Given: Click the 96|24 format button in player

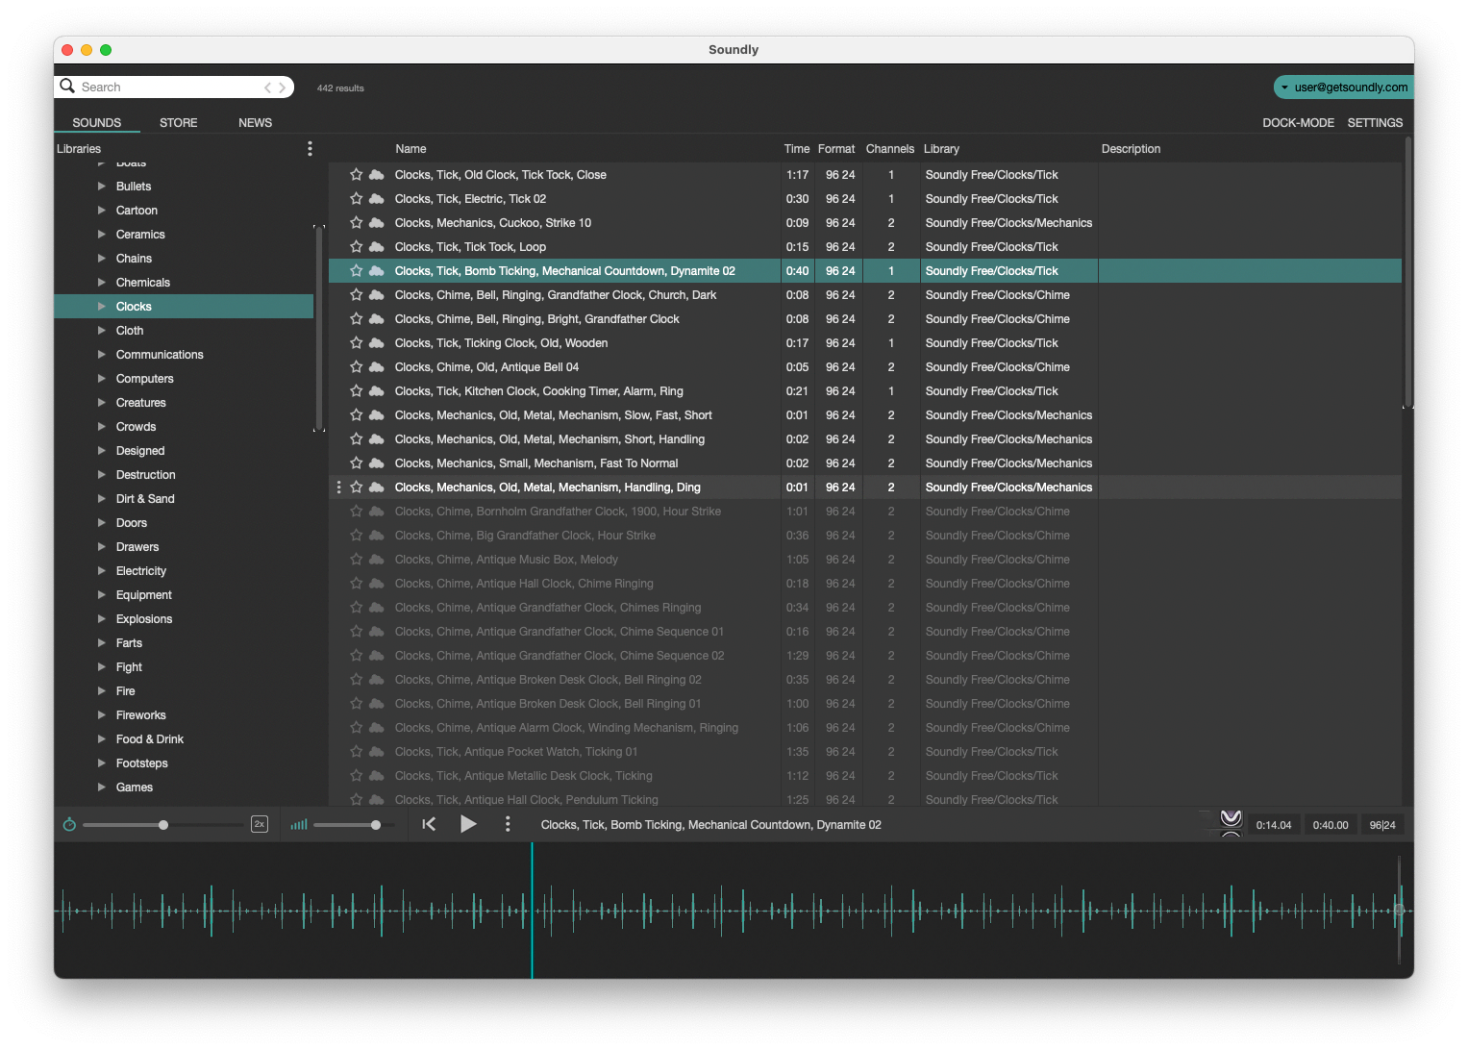Looking at the screenshot, I should (1382, 825).
